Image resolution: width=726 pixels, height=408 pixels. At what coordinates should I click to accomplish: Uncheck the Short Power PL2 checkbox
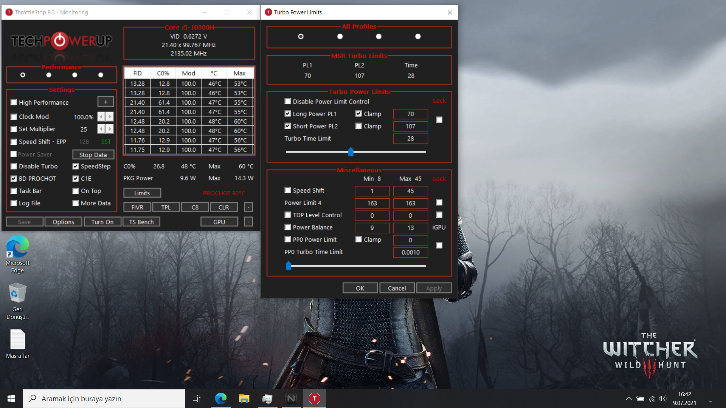(288, 126)
